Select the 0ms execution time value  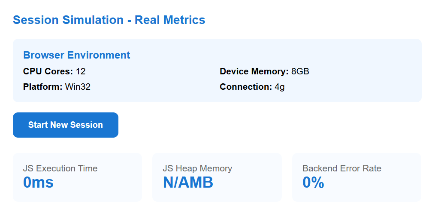(38, 183)
